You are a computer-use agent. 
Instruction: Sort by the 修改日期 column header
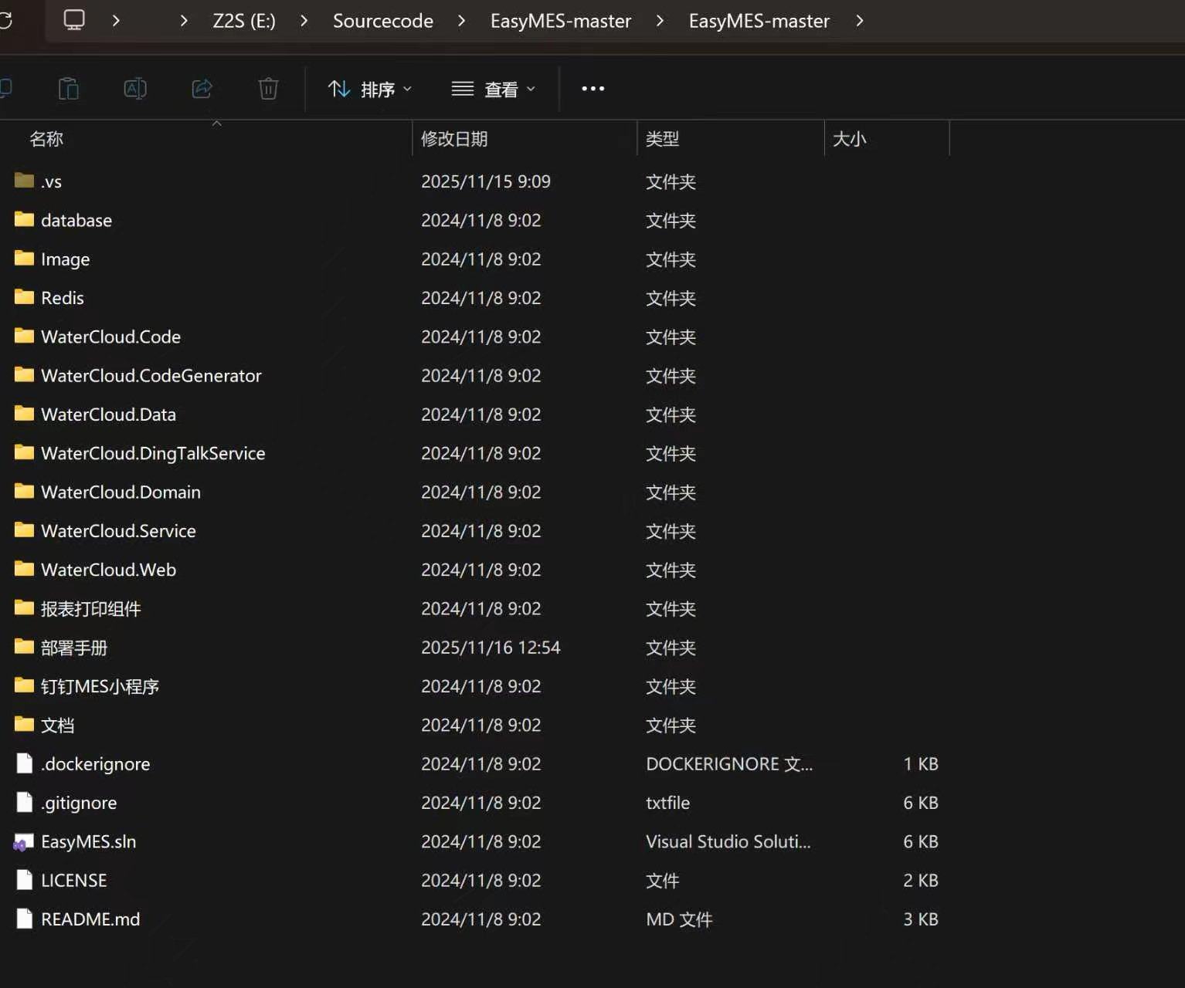pyautogui.click(x=454, y=139)
